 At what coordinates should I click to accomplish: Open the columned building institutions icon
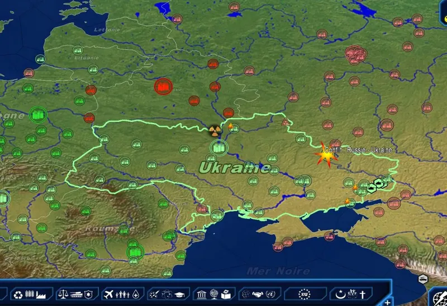(x=202, y=295)
